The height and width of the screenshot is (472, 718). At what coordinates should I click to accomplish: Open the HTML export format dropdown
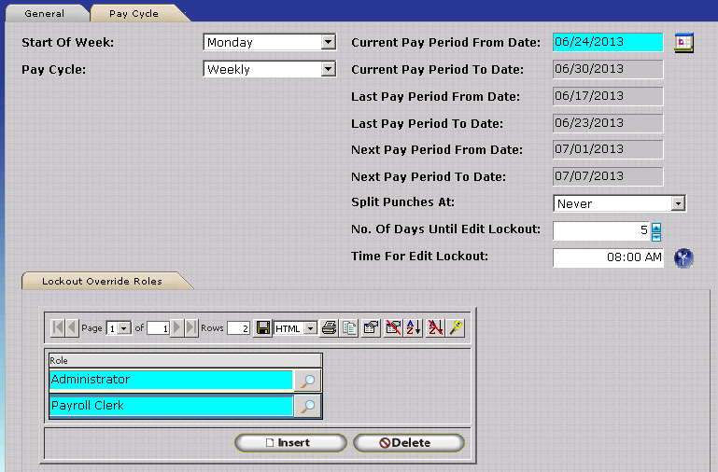pyautogui.click(x=311, y=328)
